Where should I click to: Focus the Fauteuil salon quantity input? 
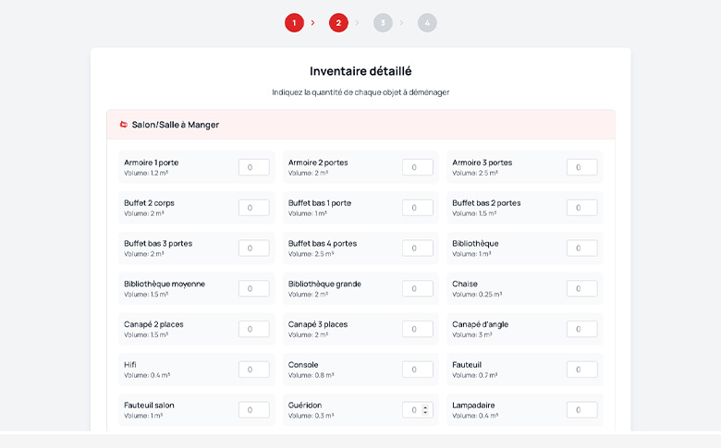(253, 410)
